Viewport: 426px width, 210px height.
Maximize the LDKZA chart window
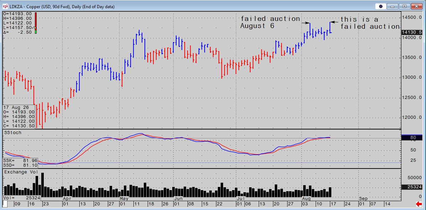[x=404, y=6]
